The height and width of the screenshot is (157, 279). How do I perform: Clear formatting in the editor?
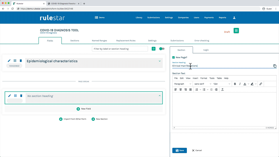222,90
